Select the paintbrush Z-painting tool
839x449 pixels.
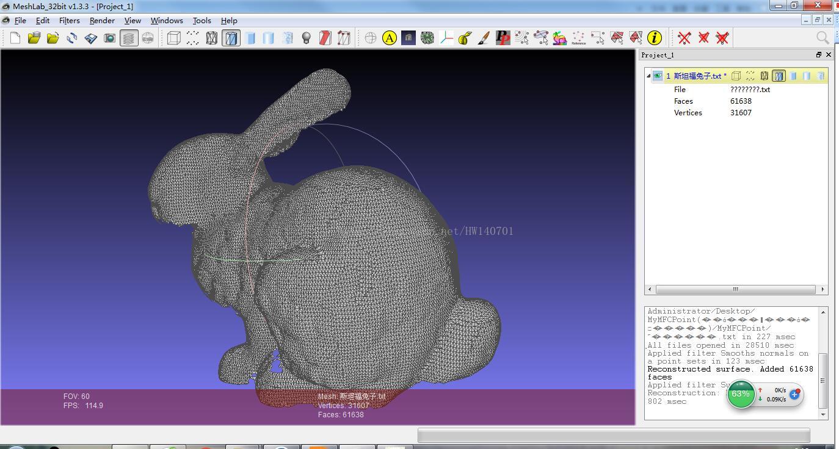coord(484,38)
